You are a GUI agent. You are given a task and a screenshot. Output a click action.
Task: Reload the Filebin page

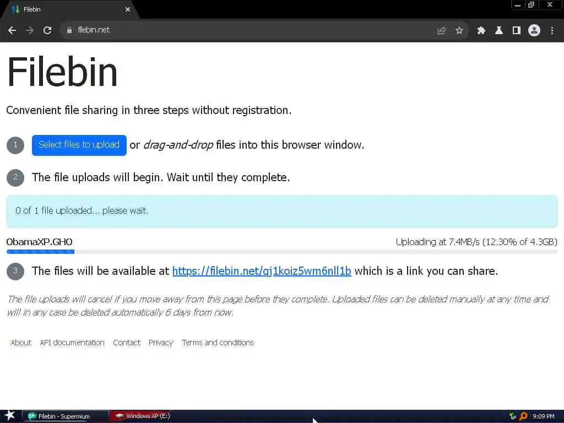tap(47, 30)
